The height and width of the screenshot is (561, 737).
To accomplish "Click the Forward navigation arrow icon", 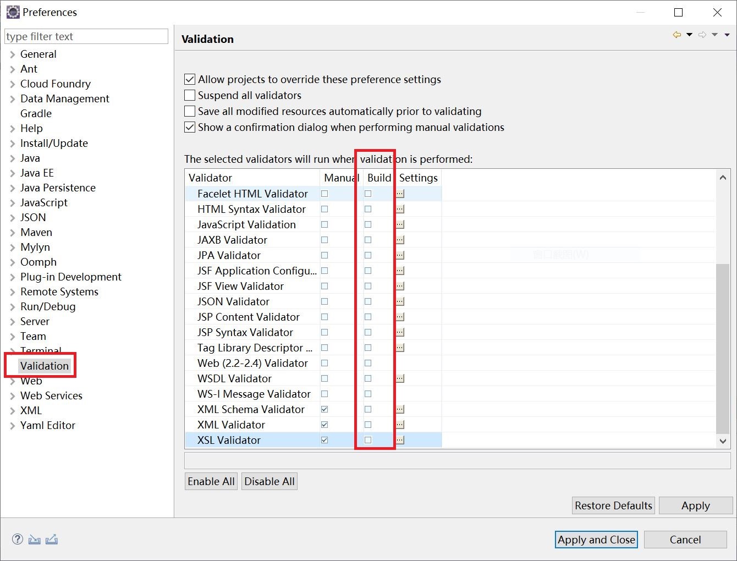I will [702, 35].
